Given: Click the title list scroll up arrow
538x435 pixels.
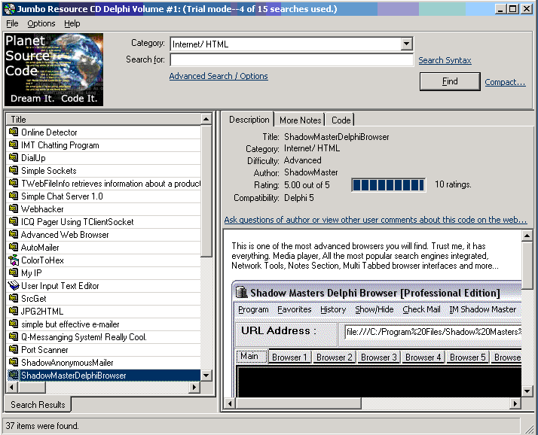Looking at the screenshot, I should click(x=206, y=120).
